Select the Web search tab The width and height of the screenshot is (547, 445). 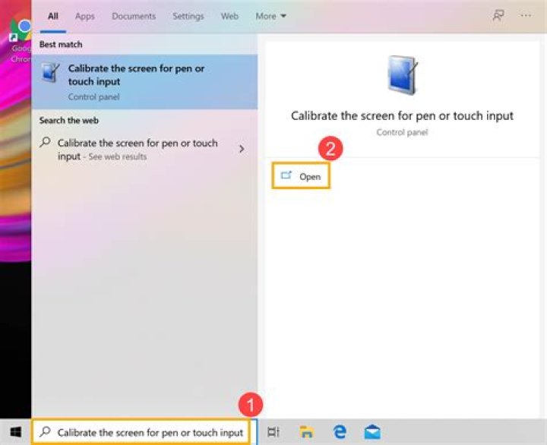(229, 16)
